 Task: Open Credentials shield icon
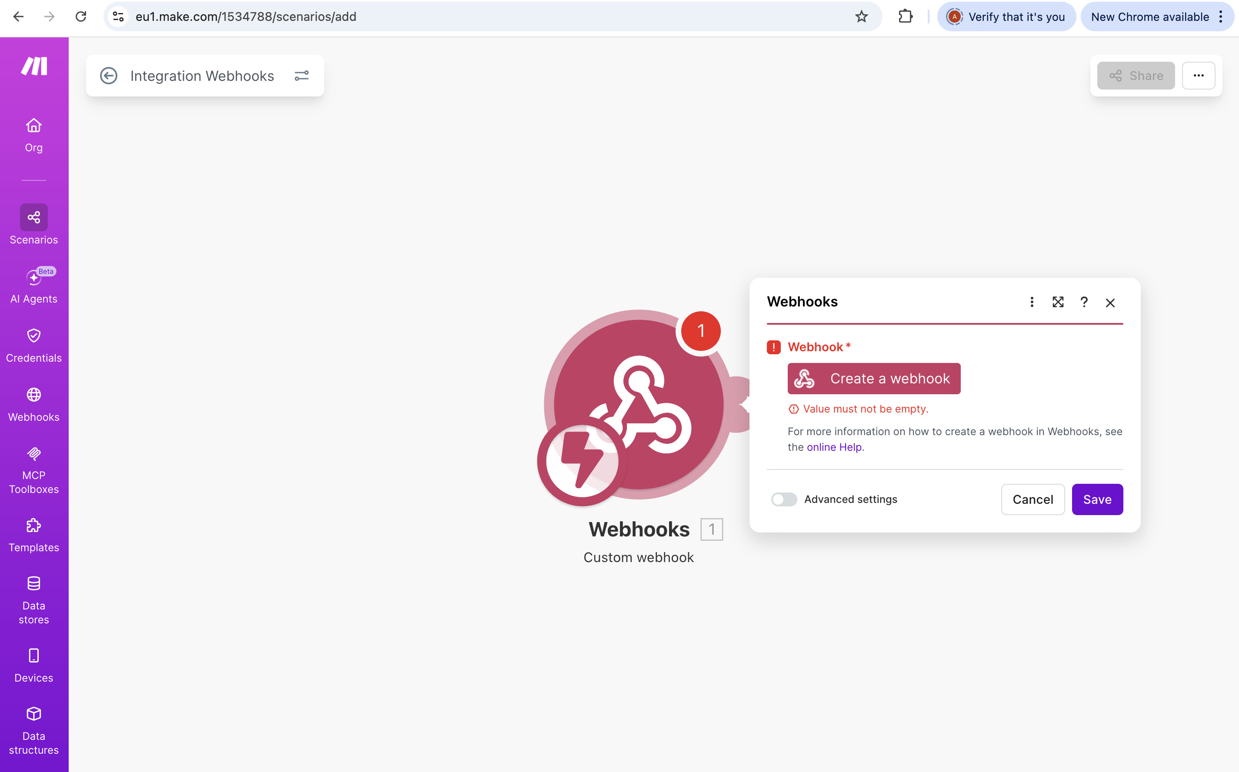[x=34, y=336]
